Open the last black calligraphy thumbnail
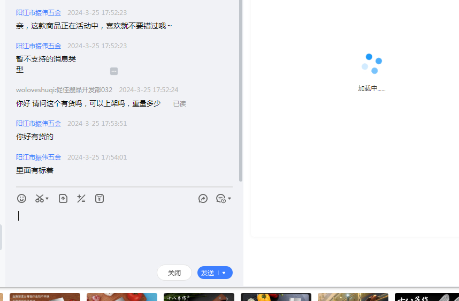The height and width of the screenshot is (301, 459). [x=427, y=297]
